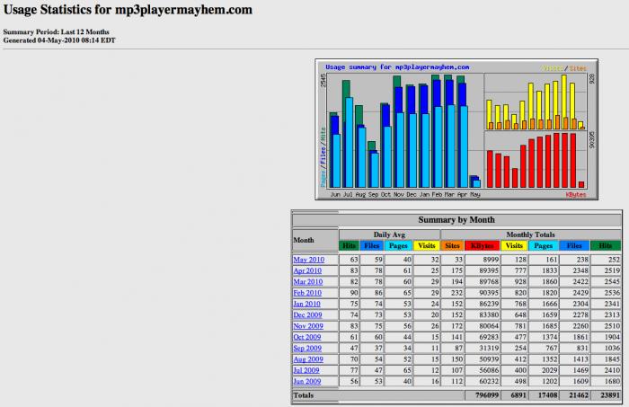Click the yellow Visits header under Monthly Totals
The width and height of the screenshot is (629, 407).
click(514, 245)
